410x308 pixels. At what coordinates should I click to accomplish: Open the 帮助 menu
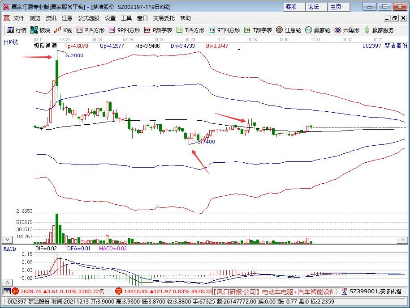coord(186,18)
